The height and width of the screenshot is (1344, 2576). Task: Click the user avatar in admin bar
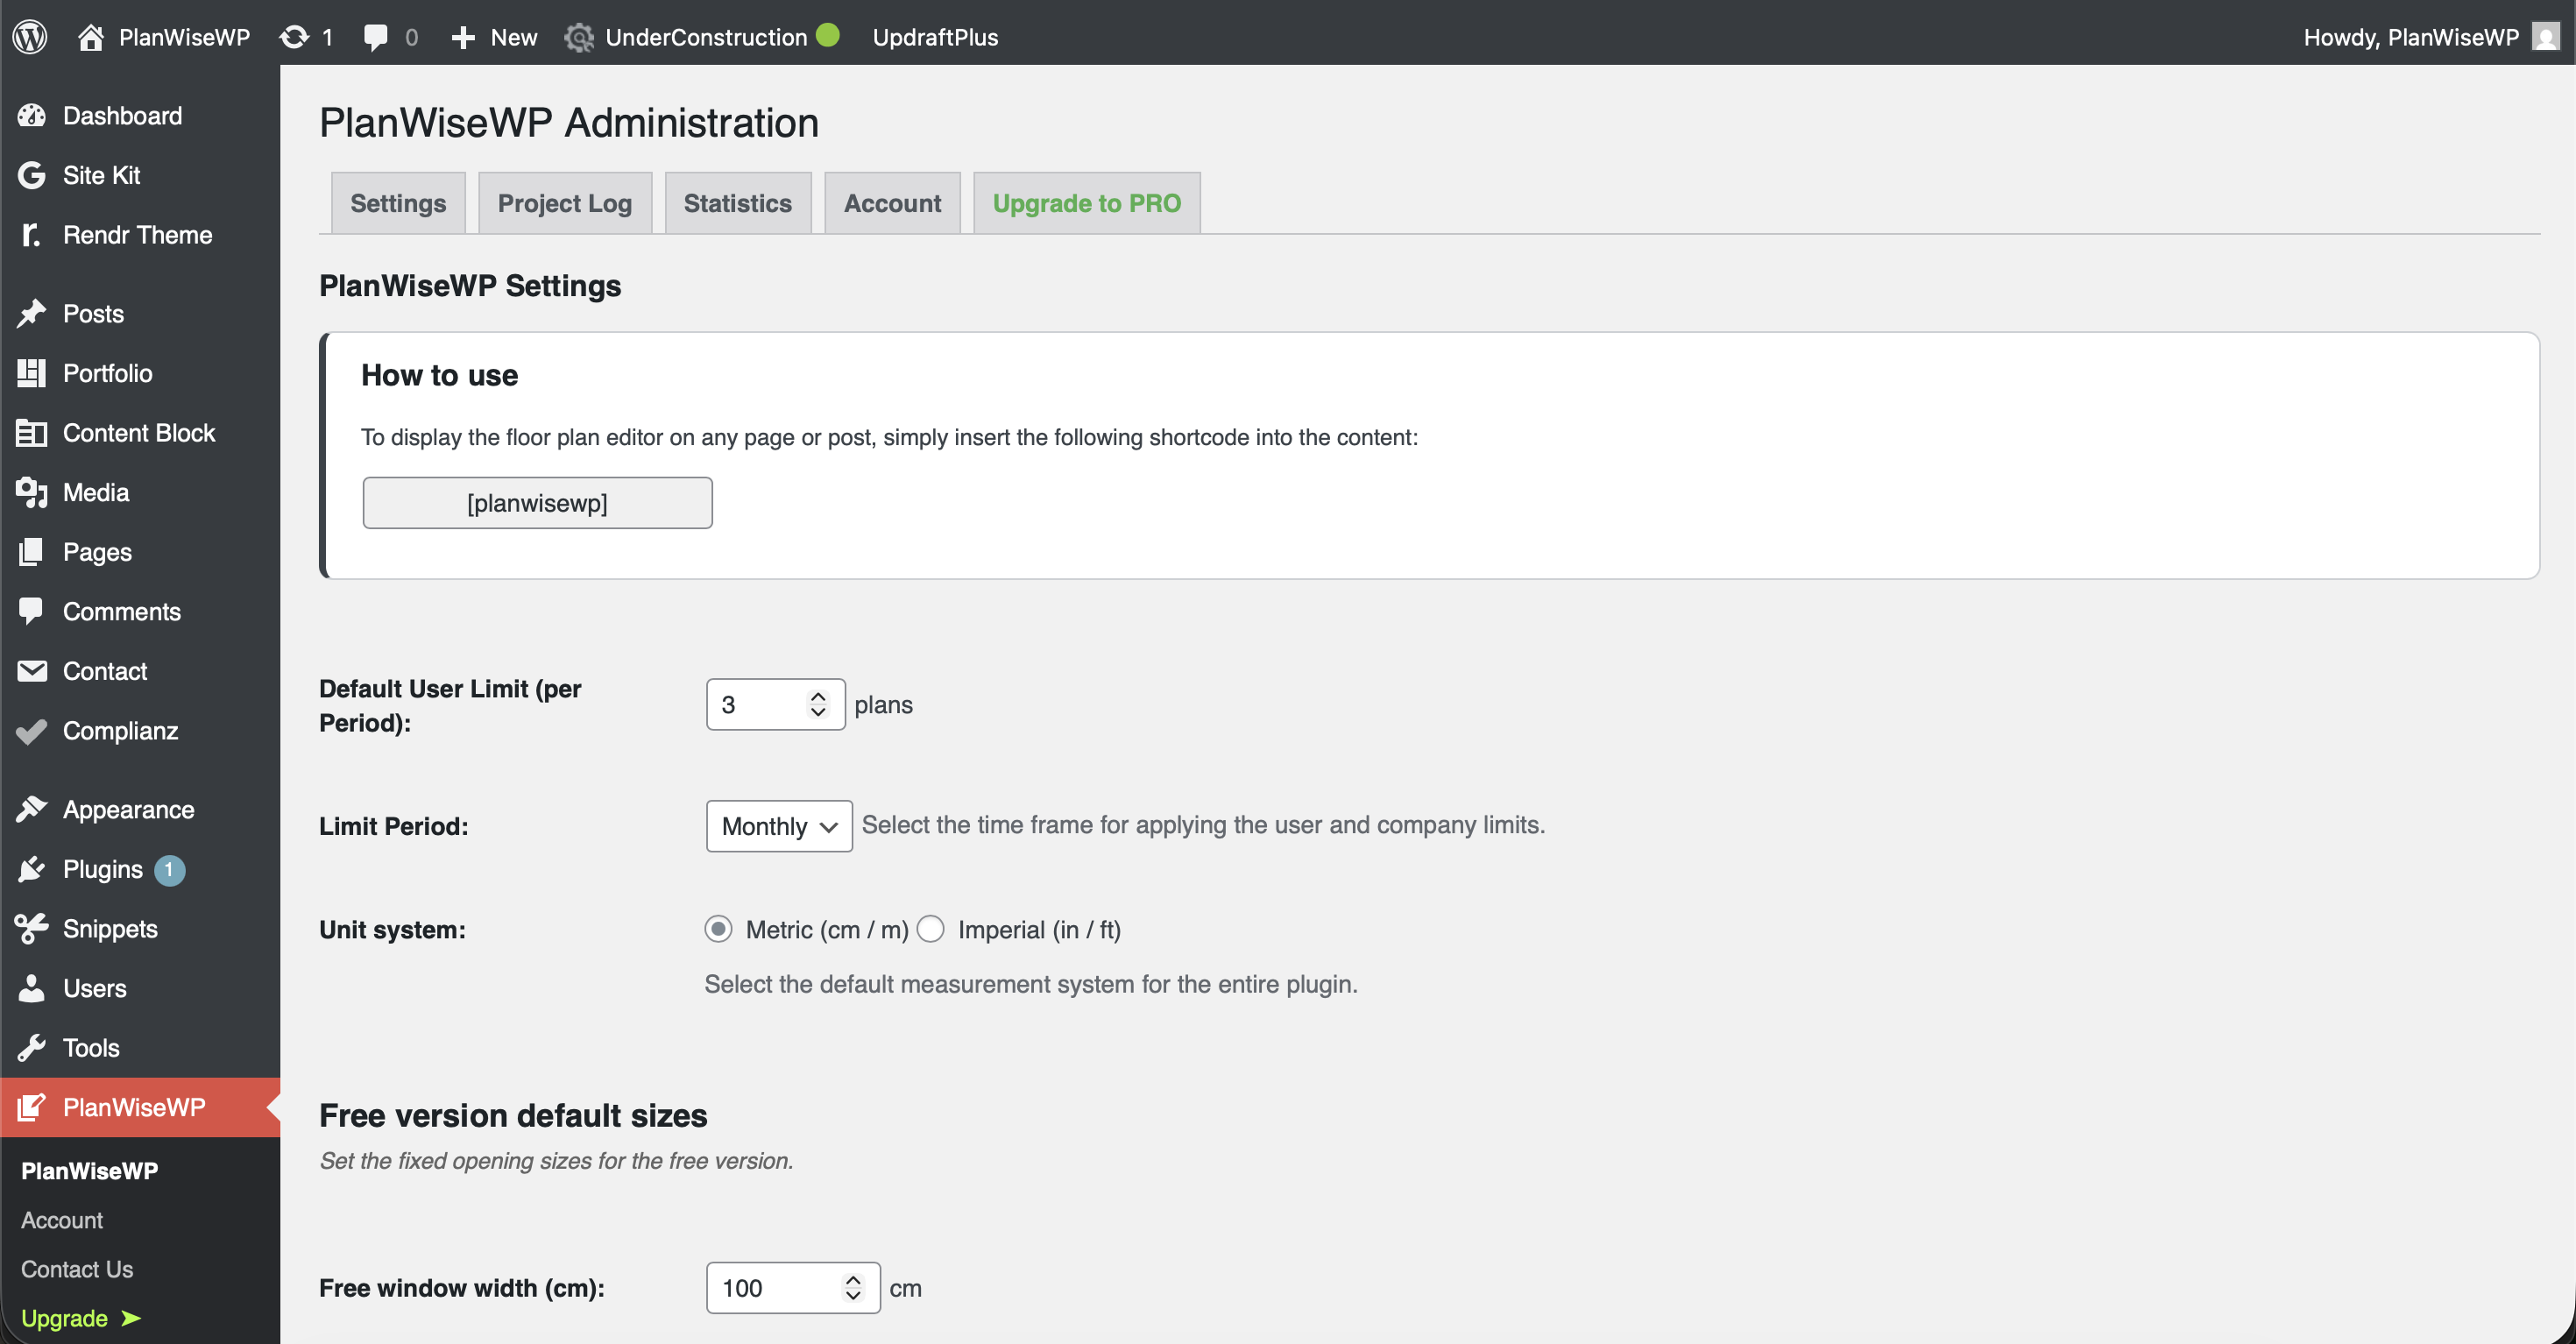pos(2545,37)
